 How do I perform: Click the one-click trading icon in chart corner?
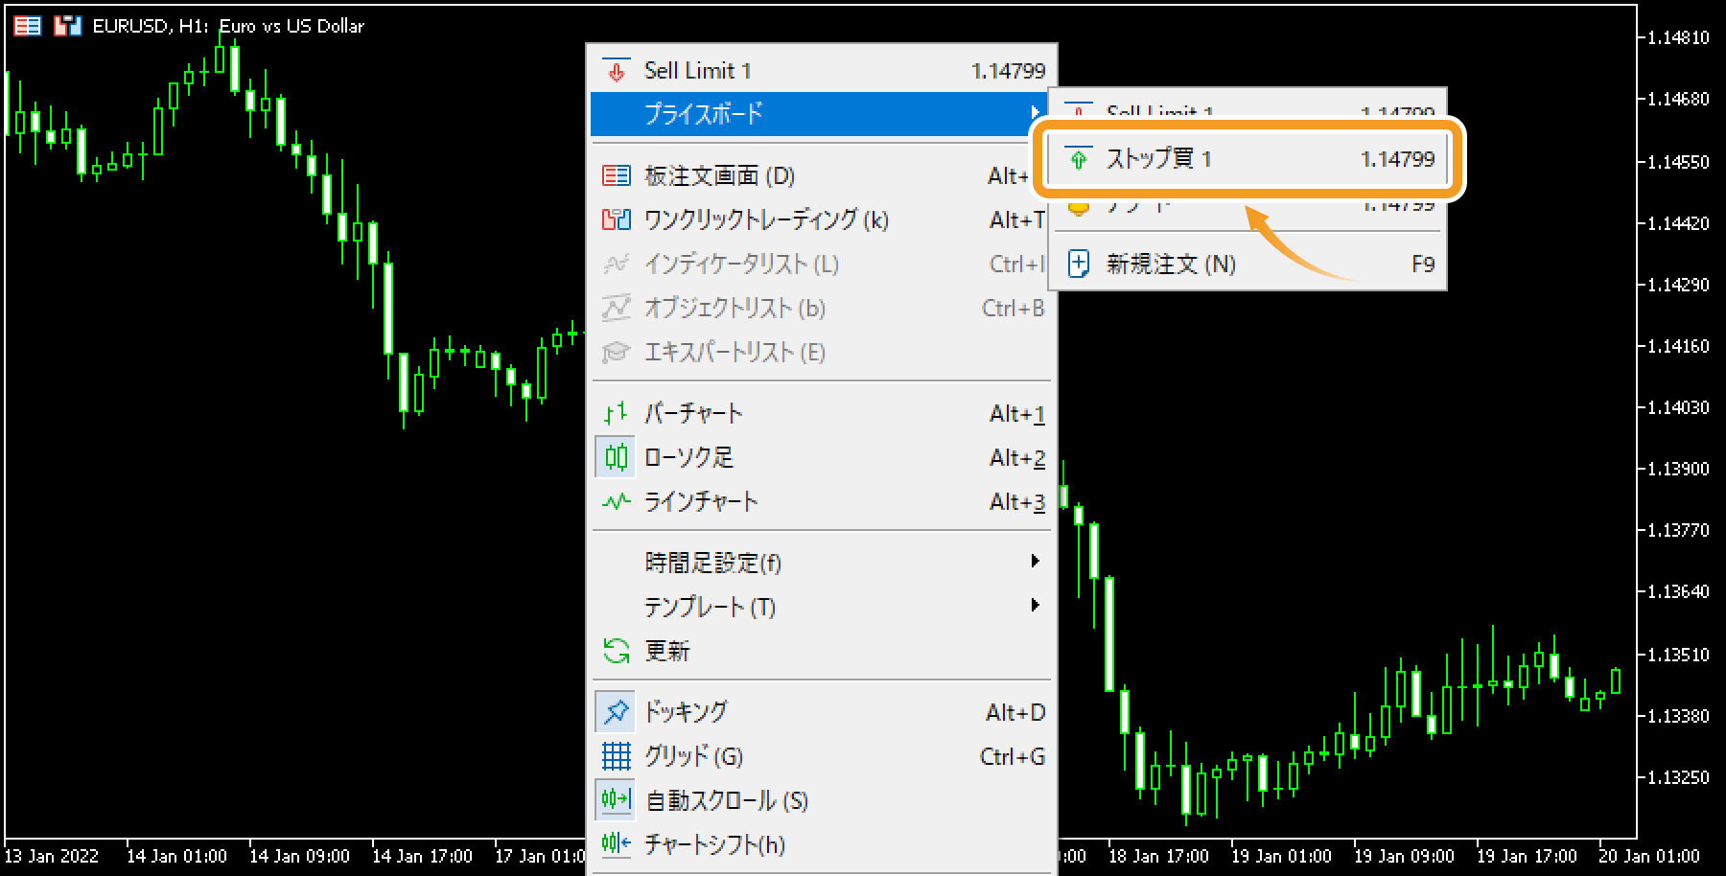tap(67, 26)
